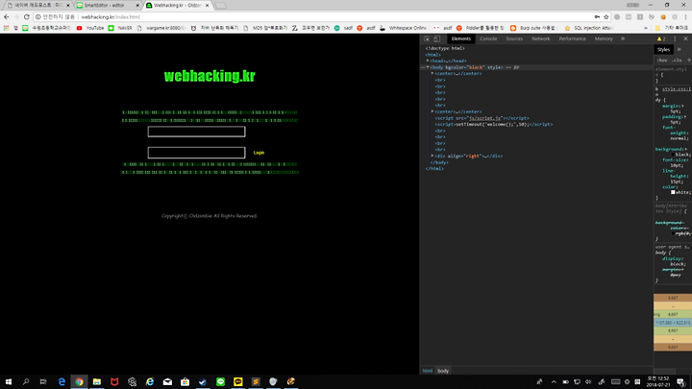The width and height of the screenshot is (692, 389).
Task: Open a new browser tab
Action: [221, 6]
